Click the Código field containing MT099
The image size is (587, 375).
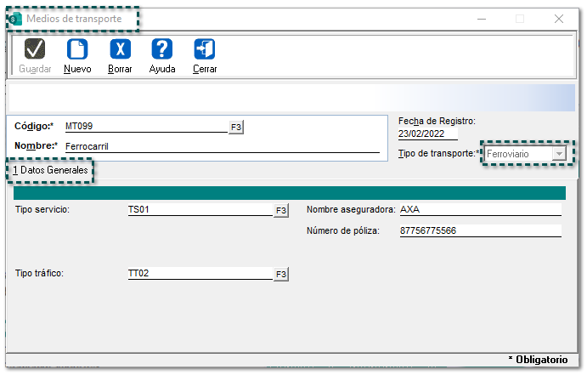(144, 127)
